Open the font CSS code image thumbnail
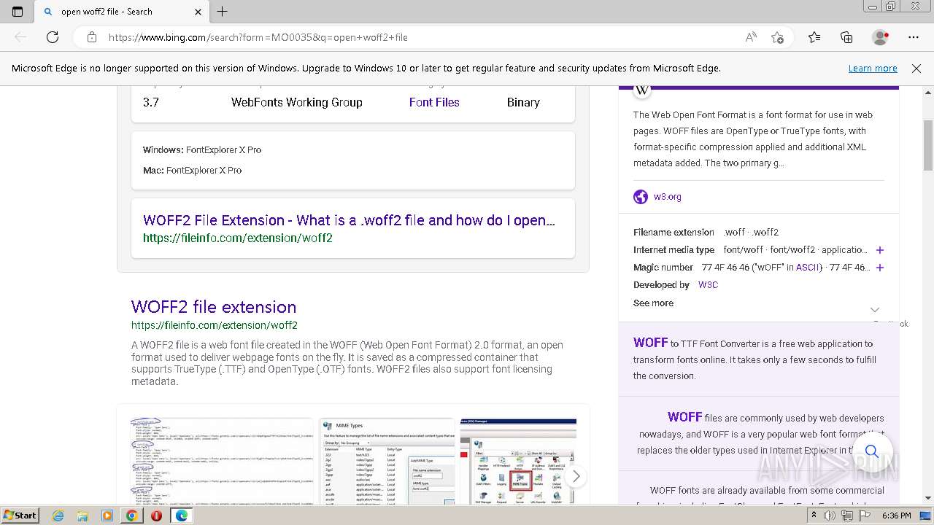934x525 pixels. (x=222, y=461)
